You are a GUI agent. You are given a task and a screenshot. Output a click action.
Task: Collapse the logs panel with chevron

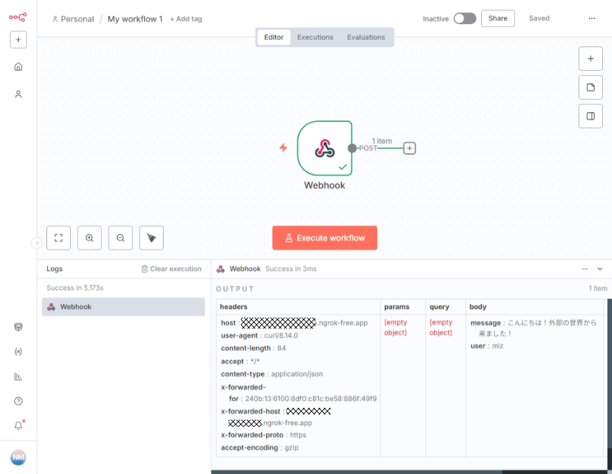(600, 268)
